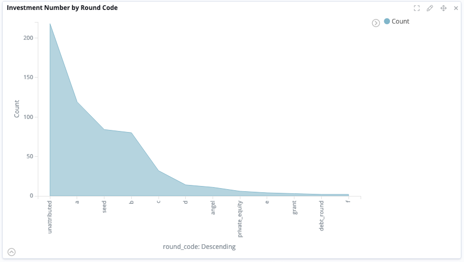This screenshot has height=262, width=464.
Task: Click the round_code: Descending axis title
Action: pyautogui.click(x=199, y=246)
